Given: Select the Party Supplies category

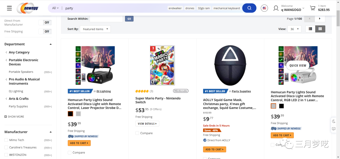Looking at the screenshot, I should click(18, 106).
